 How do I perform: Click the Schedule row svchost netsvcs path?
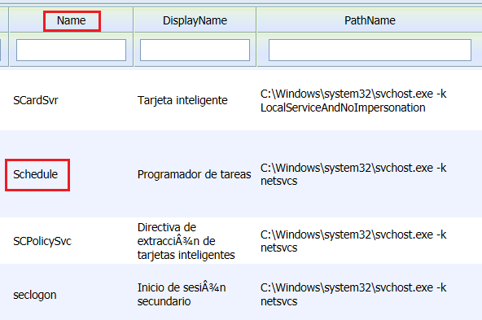click(x=353, y=174)
